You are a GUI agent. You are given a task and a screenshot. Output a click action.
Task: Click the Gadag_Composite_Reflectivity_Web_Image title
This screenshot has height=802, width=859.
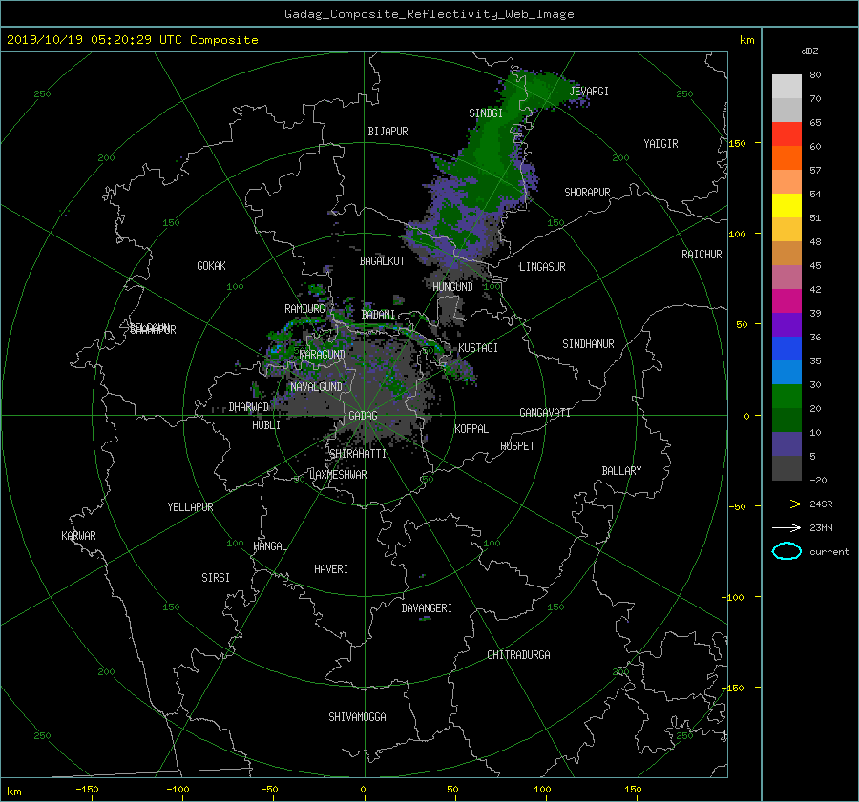429,14
